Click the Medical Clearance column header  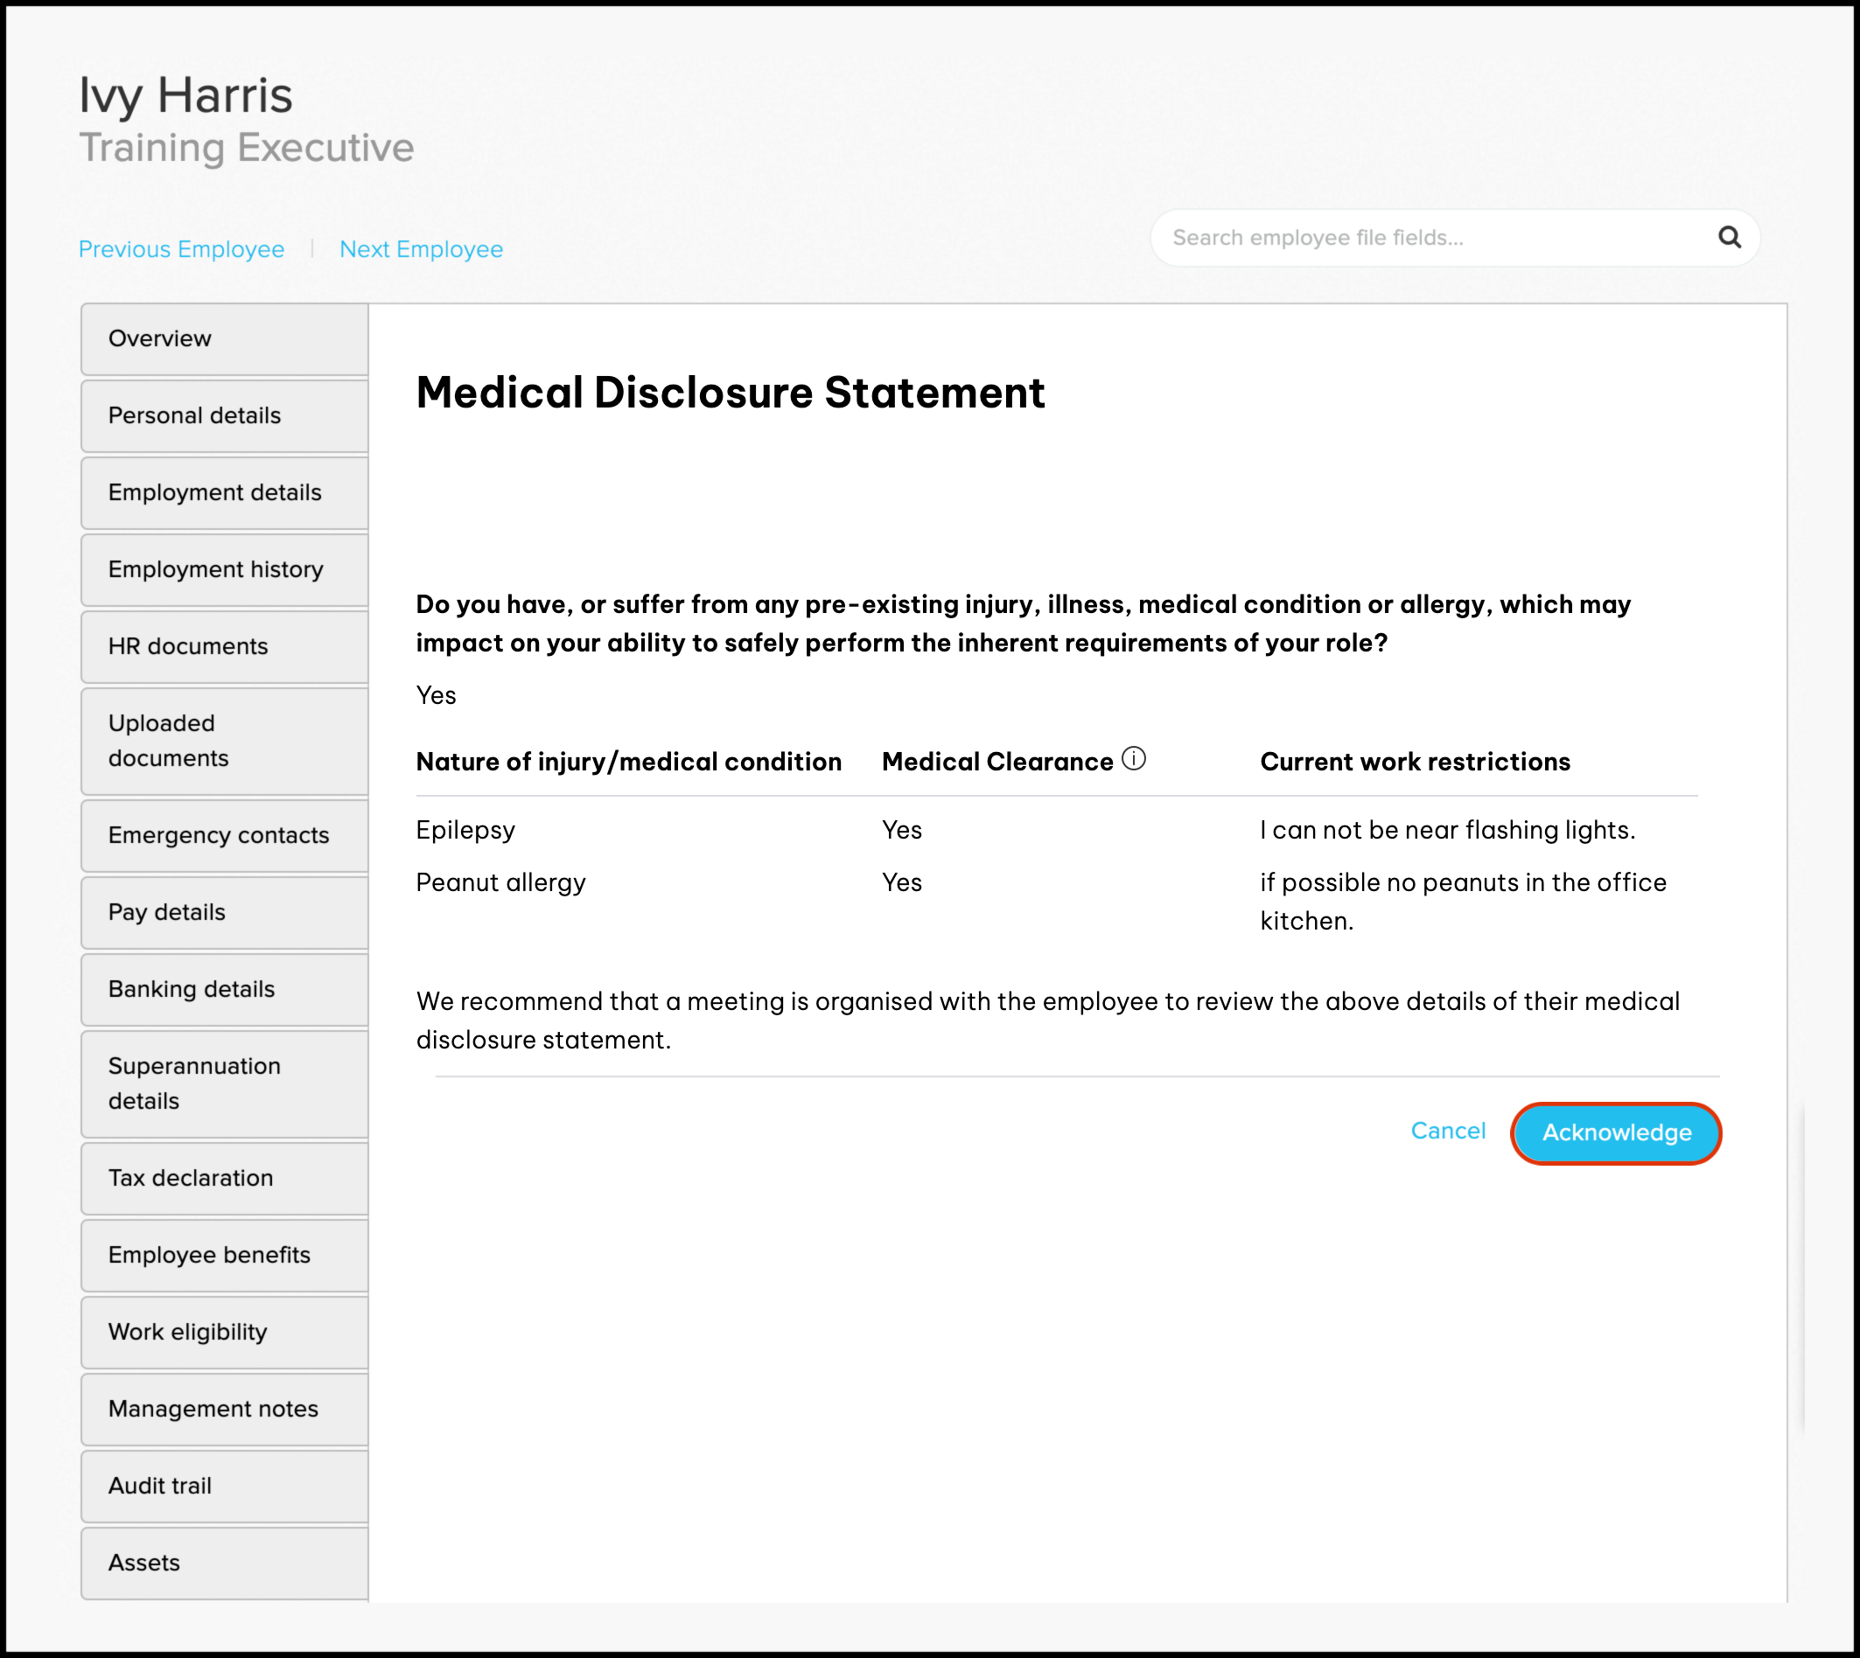point(998,762)
